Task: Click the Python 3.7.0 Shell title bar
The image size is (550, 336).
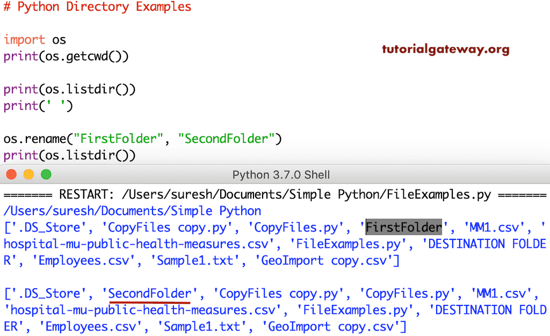Action: pyautogui.click(x=275, y=174)
